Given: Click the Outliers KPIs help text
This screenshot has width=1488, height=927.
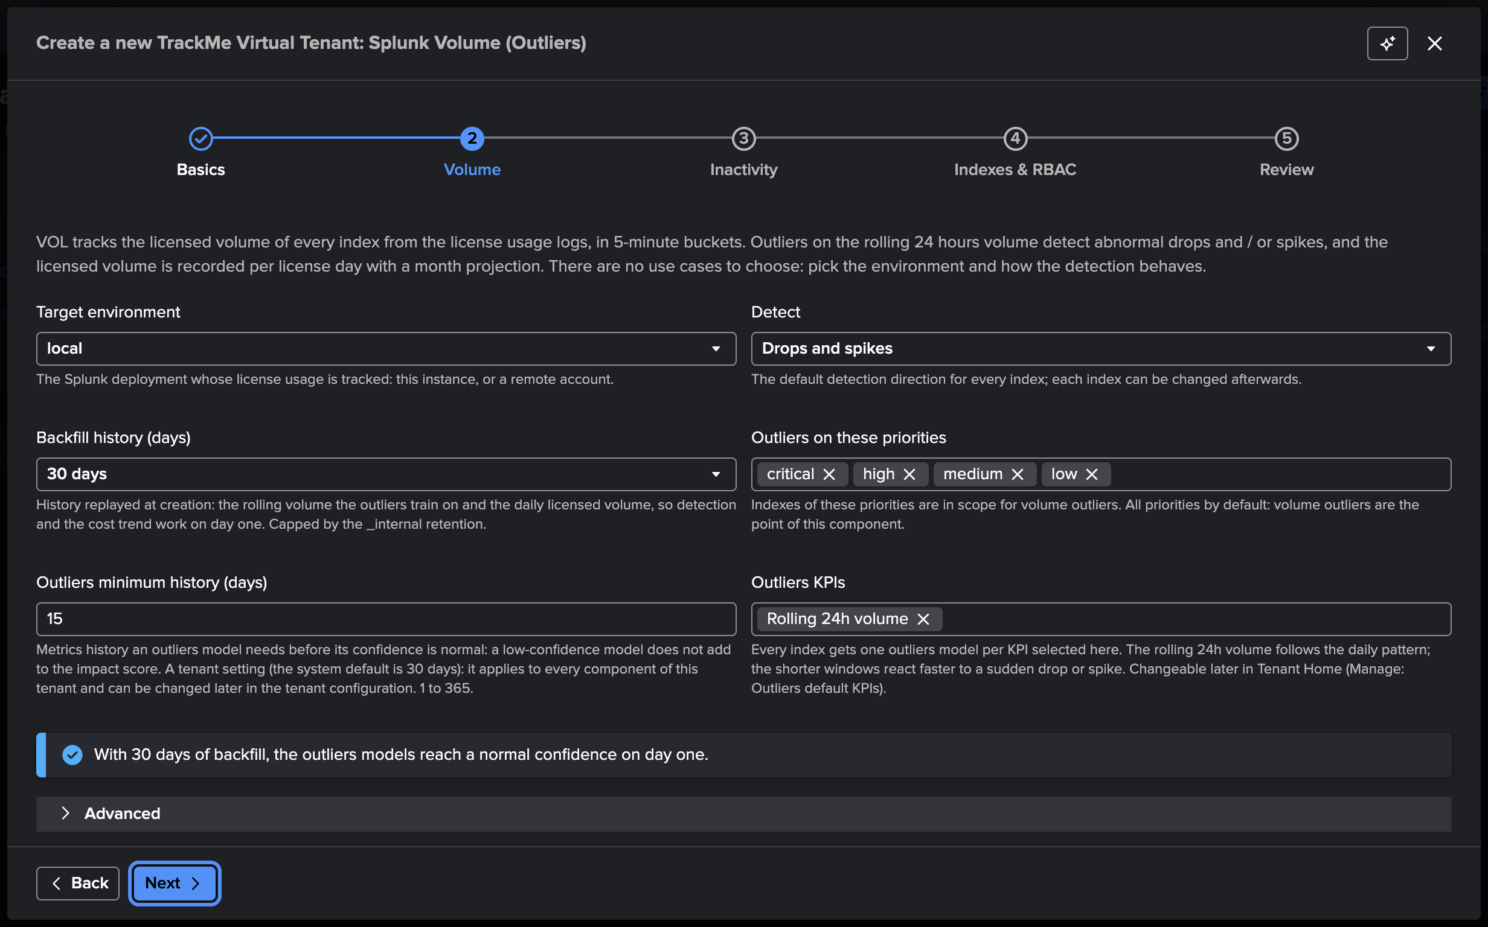Looking at the screenshot, I should coord(1091,669).
